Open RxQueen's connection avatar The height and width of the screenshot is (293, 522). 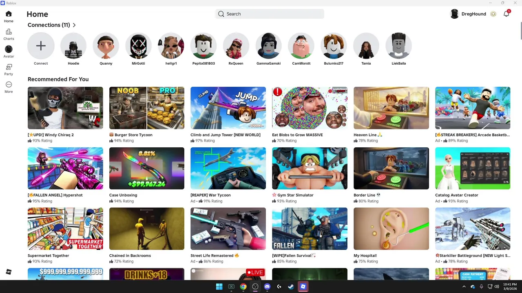pyautogui.click(x=236, y=46)
